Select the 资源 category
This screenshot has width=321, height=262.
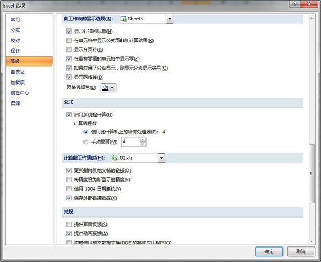(x=16, y=103)
